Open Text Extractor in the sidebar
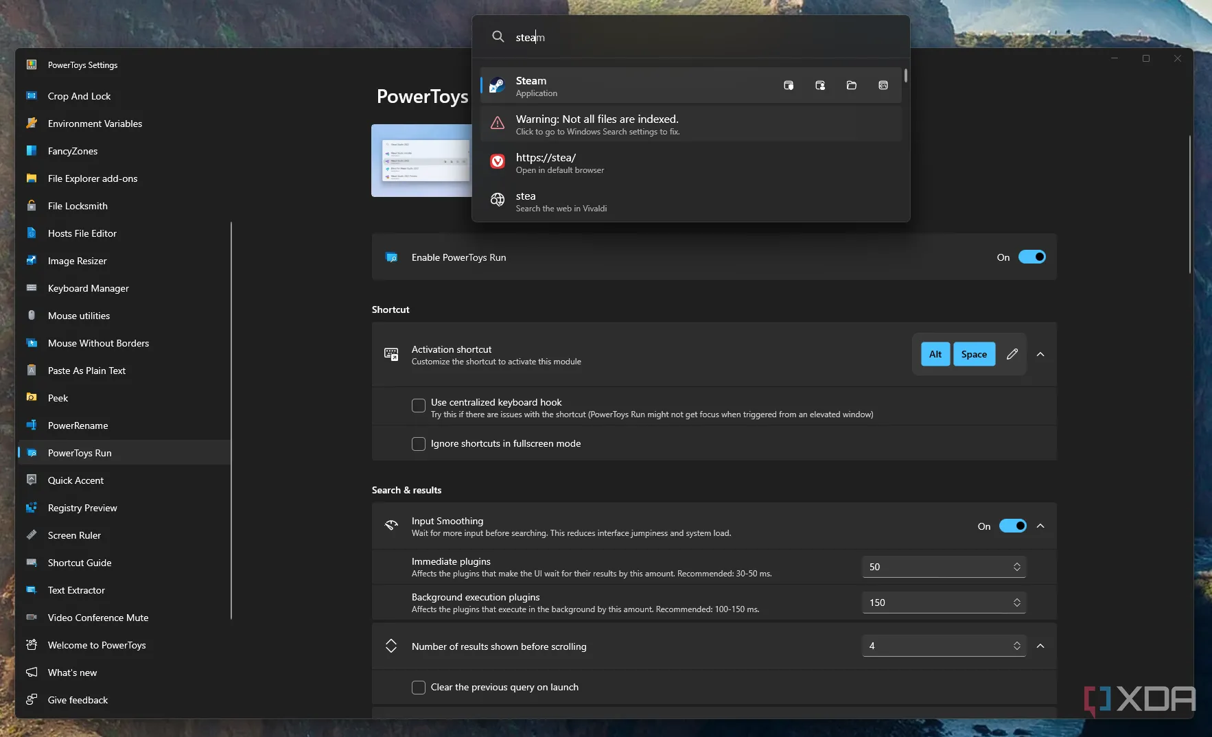The width and height of the screenshot is (1212, 737). pos(124,590)
